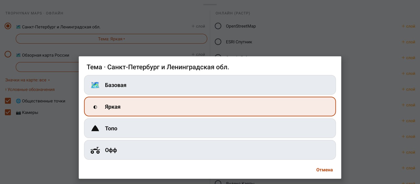Image resolution: width=420 pixels, height=184 pixels.
Task: Click the contrast icon beside Яркая
Action: tap(95, 107)
